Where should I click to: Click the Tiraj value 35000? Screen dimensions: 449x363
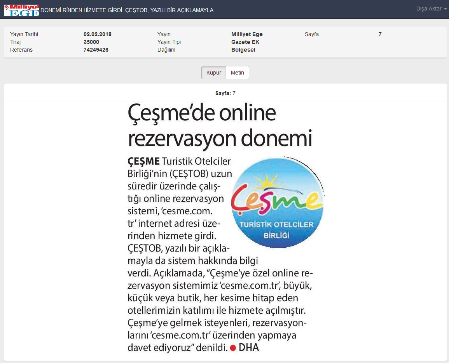pos(91,42)
